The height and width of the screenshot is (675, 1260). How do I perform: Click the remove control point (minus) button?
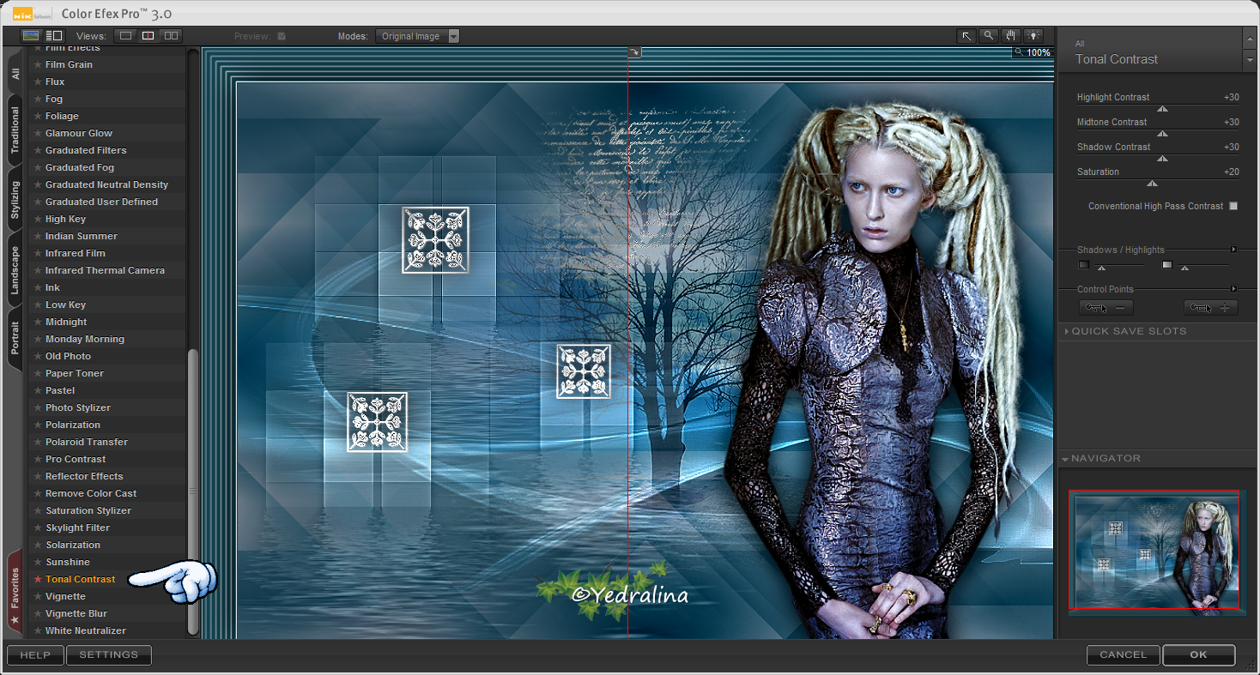tap(1106, 307)
